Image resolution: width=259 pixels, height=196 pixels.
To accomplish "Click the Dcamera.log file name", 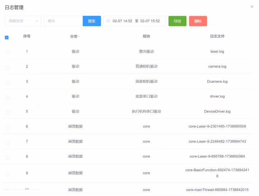I will [x=217, y=81].
